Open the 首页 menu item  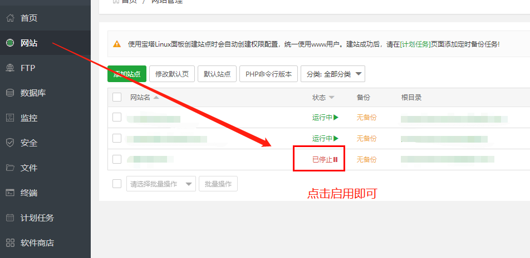click(45, 18)
